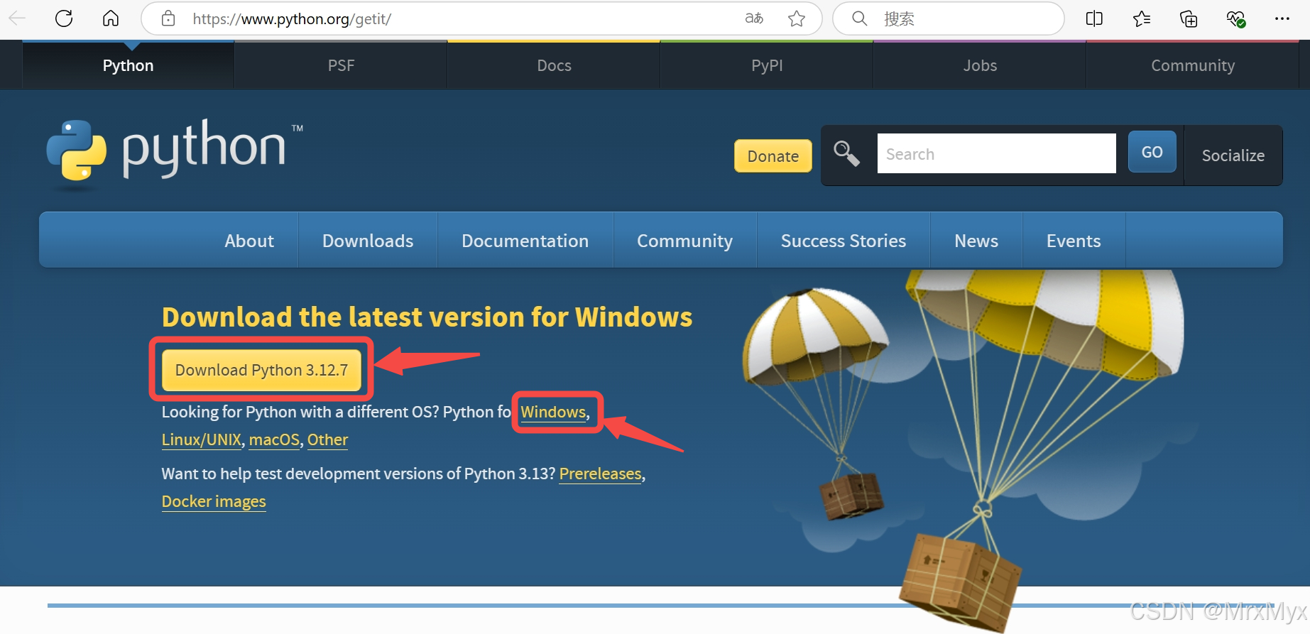This screenshot has height=634, width=1310.
Task: Select the Python top tab
Action: [x=128, y=65]
